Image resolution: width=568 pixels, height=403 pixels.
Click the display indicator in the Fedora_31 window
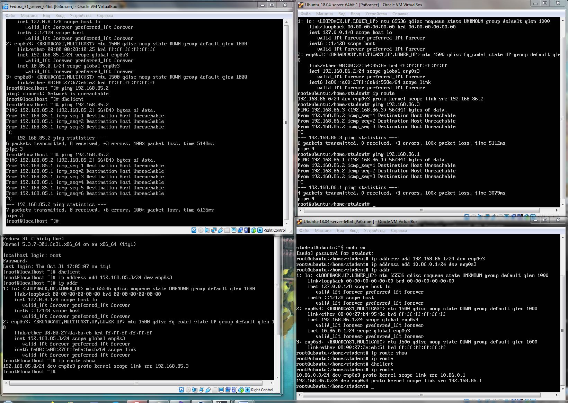pyautogui.click(x=234, y=230)
